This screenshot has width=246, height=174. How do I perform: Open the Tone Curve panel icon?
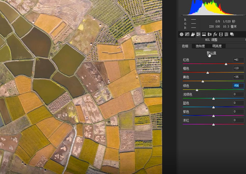pos(187,34)
